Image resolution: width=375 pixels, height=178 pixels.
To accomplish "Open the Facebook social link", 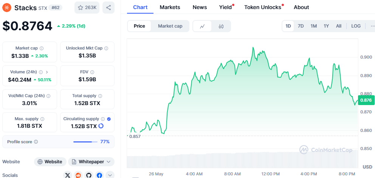I will pos(99,175).
